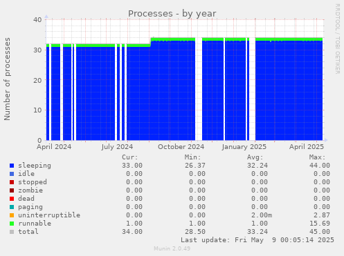Screen dimensions: 344x256
Task: Click the y-axis value 20
Action: coord(37,80)
